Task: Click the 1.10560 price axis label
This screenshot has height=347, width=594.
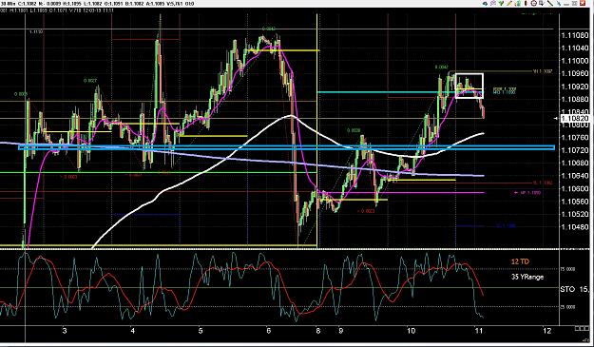Action: pos(575,202)
